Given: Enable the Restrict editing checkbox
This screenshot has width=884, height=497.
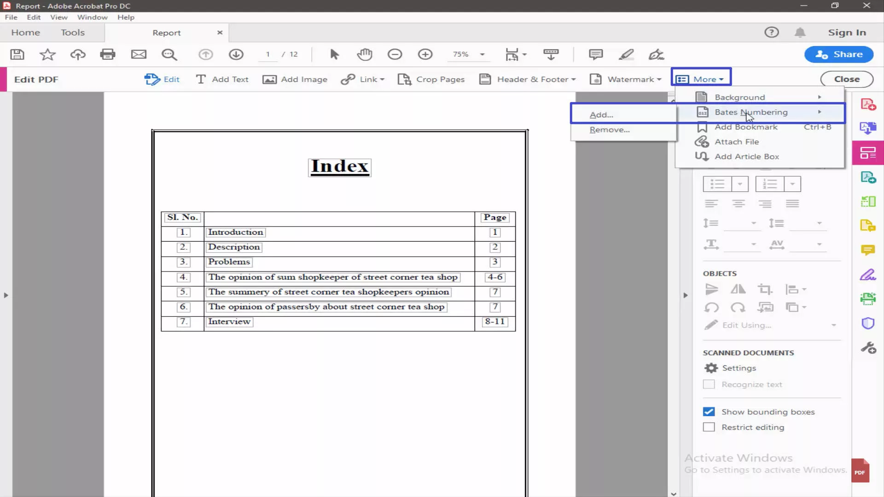Looking at the screenshot, I should (x=709, y=428).
